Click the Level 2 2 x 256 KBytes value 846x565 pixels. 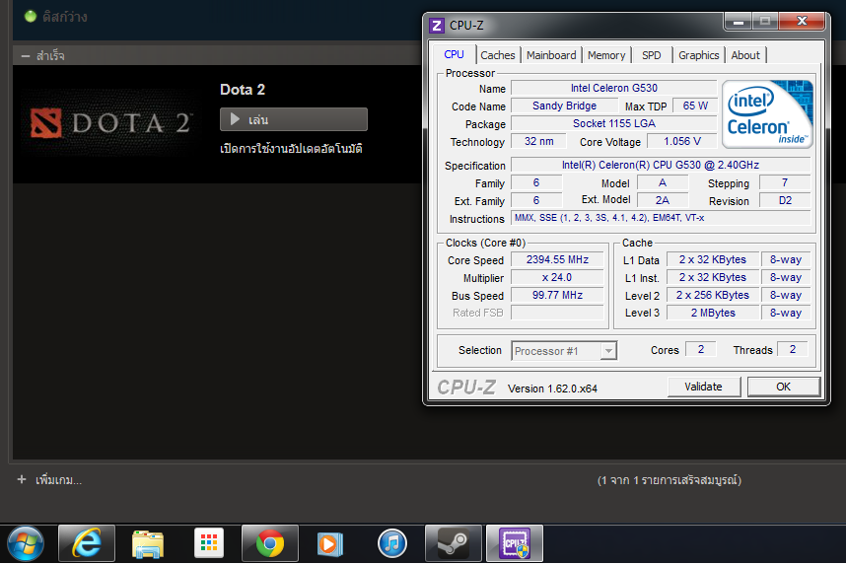[713, 295]
